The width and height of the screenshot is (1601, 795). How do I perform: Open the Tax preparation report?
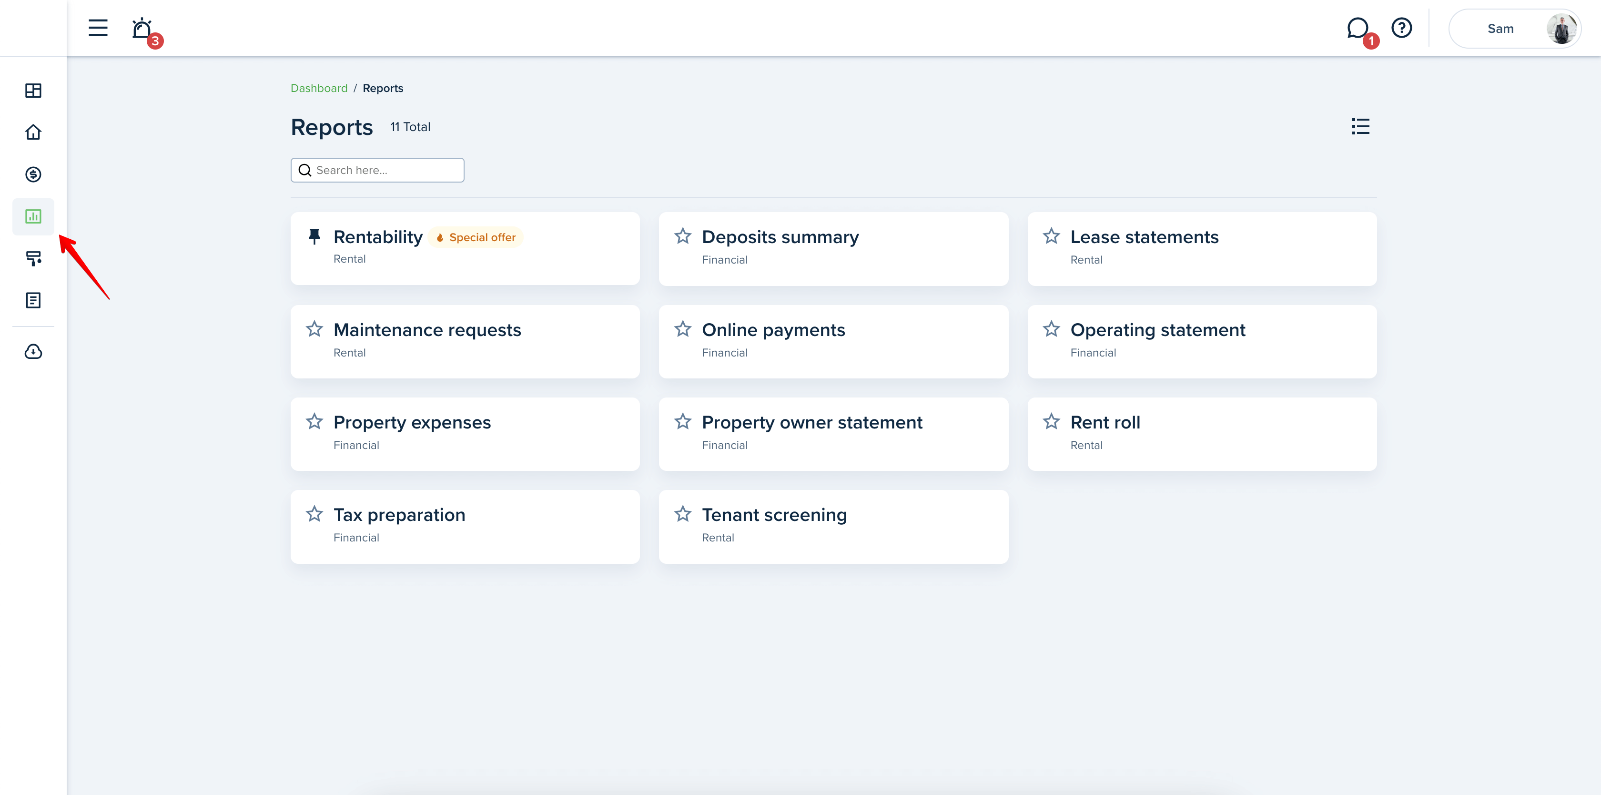tap(465, 527)
